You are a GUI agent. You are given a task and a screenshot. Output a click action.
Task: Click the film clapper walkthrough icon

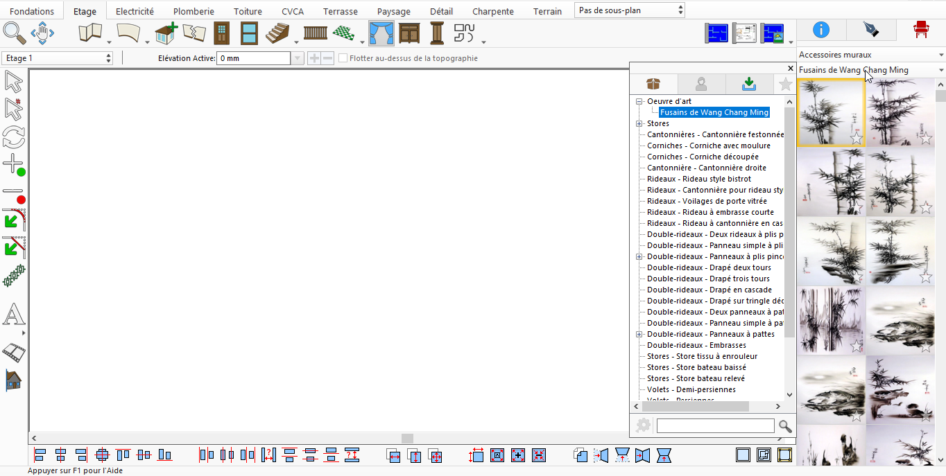[x=13, y=352]
